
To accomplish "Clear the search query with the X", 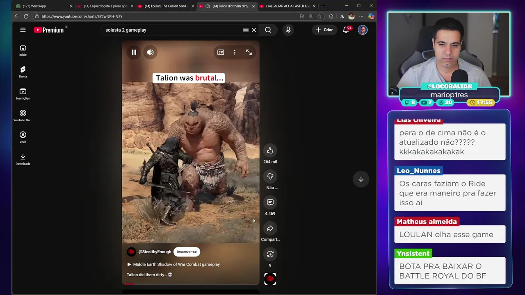I will tap(254, 30).
